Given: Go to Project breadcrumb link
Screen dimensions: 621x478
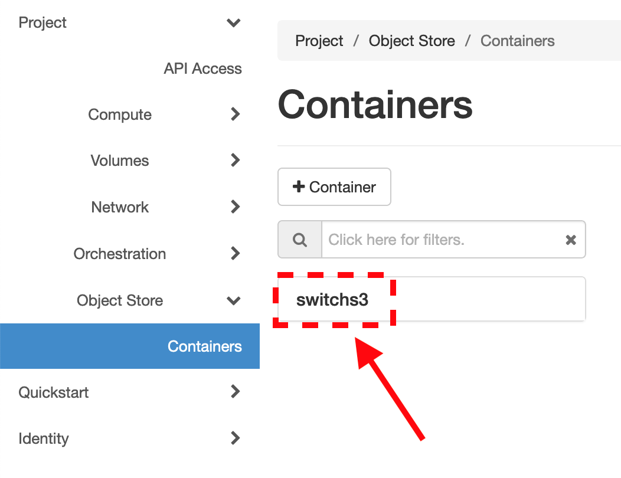Looking at the screenshot, I should [319, 41].
